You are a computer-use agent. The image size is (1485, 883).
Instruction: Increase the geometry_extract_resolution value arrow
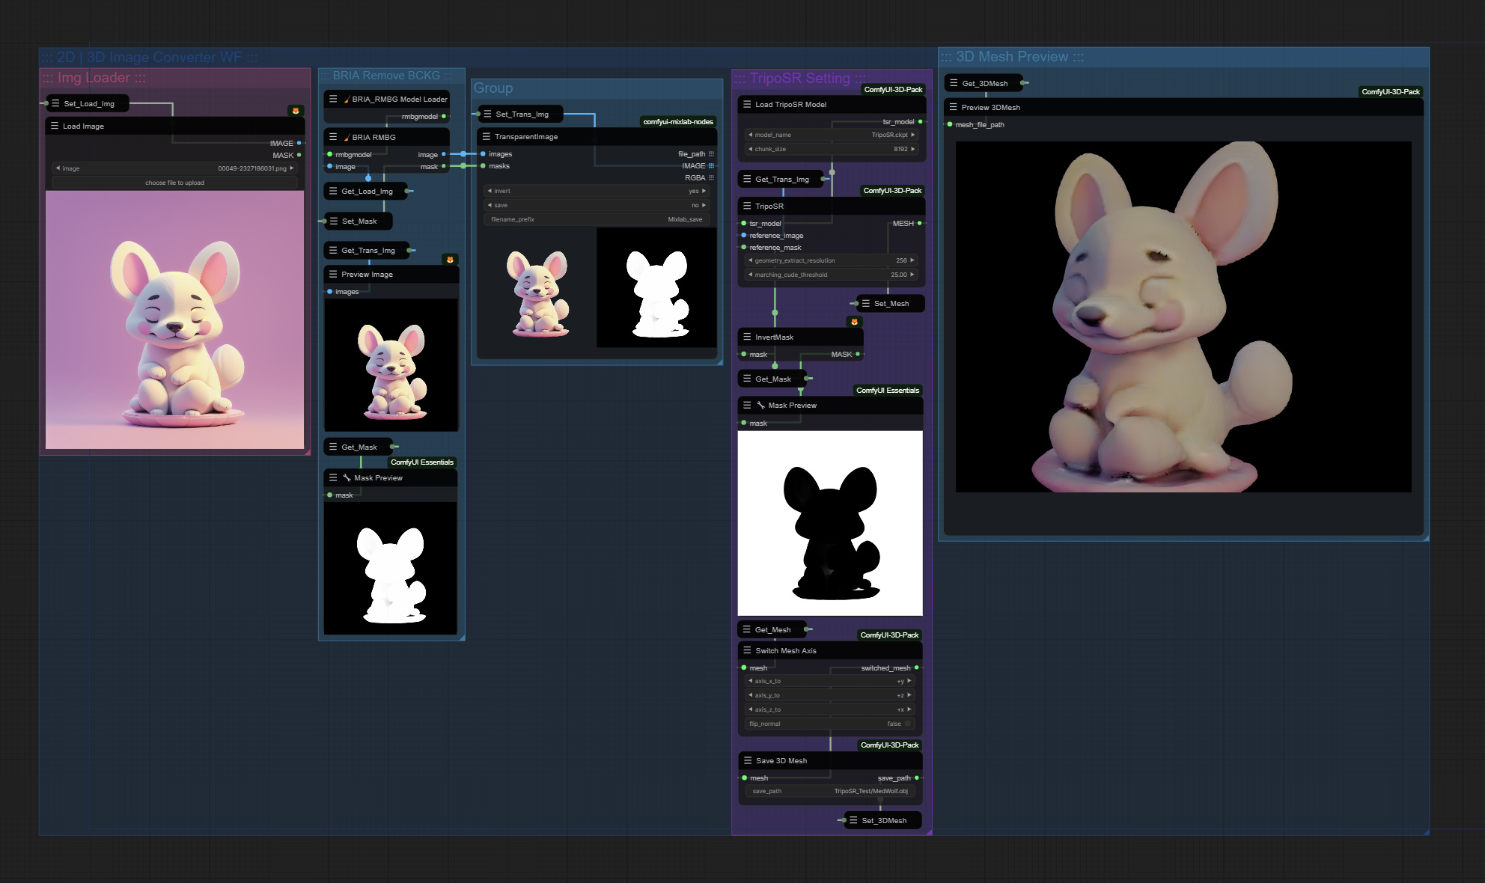[x=912, y=260]
